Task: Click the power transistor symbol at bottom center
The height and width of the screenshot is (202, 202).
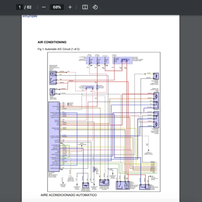Action: coord(105,182)
